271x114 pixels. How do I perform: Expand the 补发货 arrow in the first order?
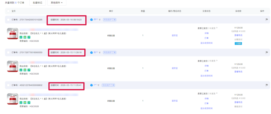[217, 28]
